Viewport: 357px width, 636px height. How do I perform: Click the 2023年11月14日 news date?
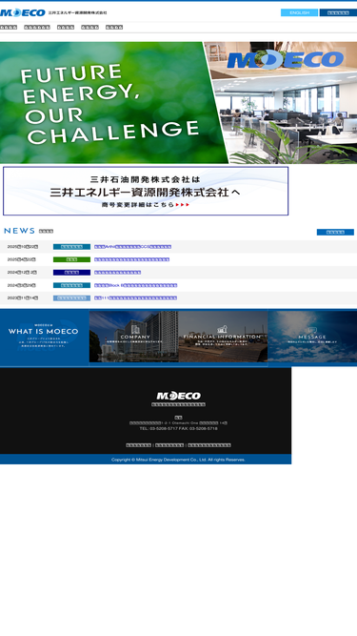pos(23,298)
